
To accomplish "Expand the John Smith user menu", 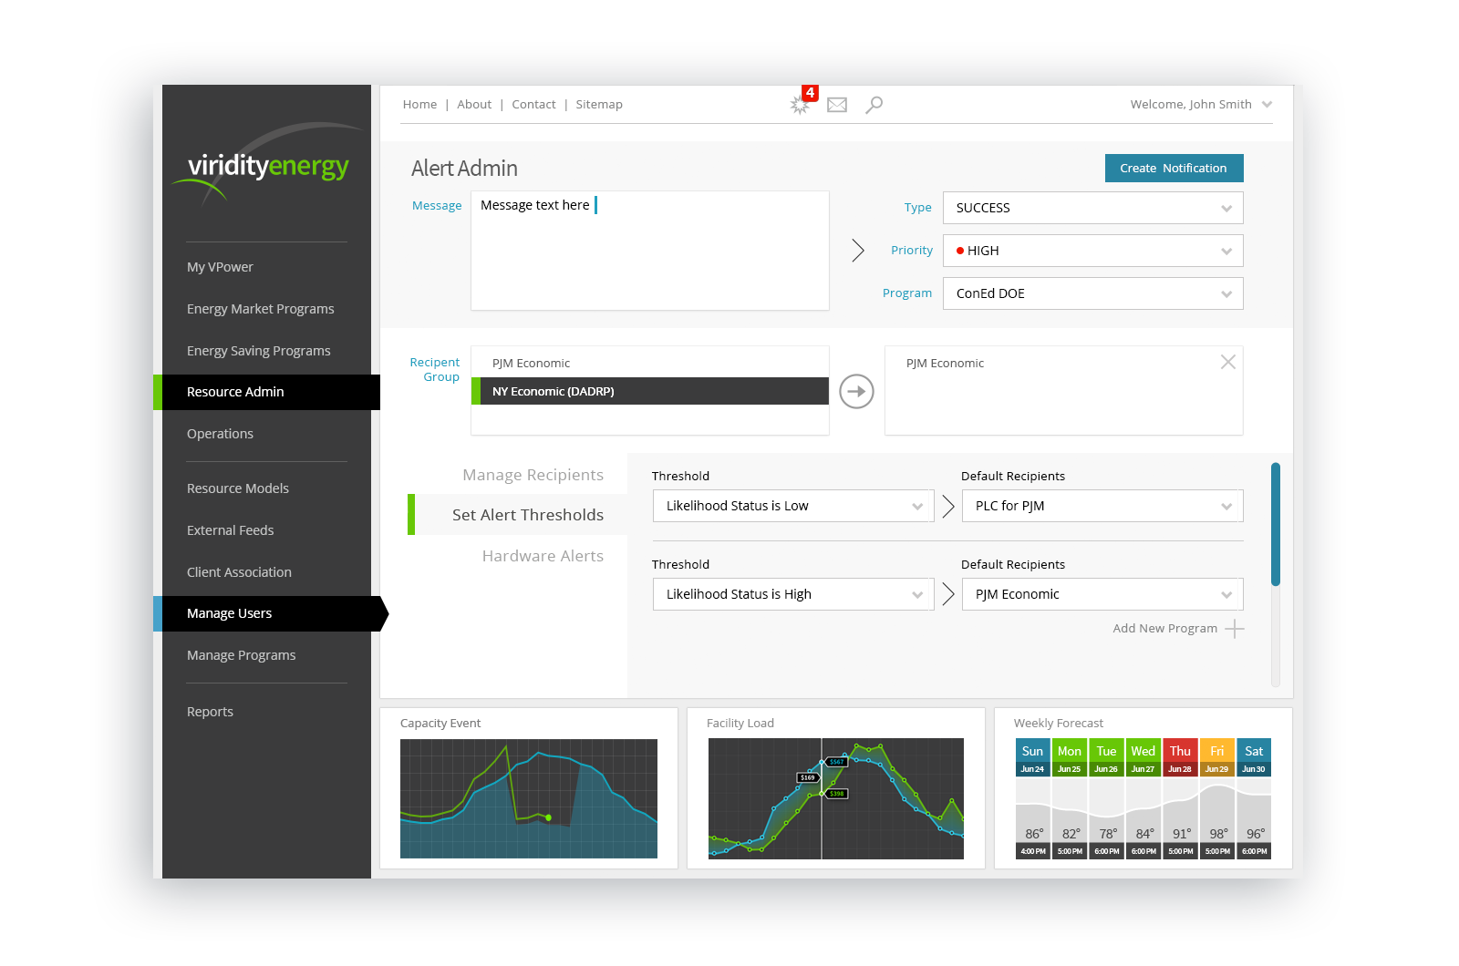I will (1267, 105).
